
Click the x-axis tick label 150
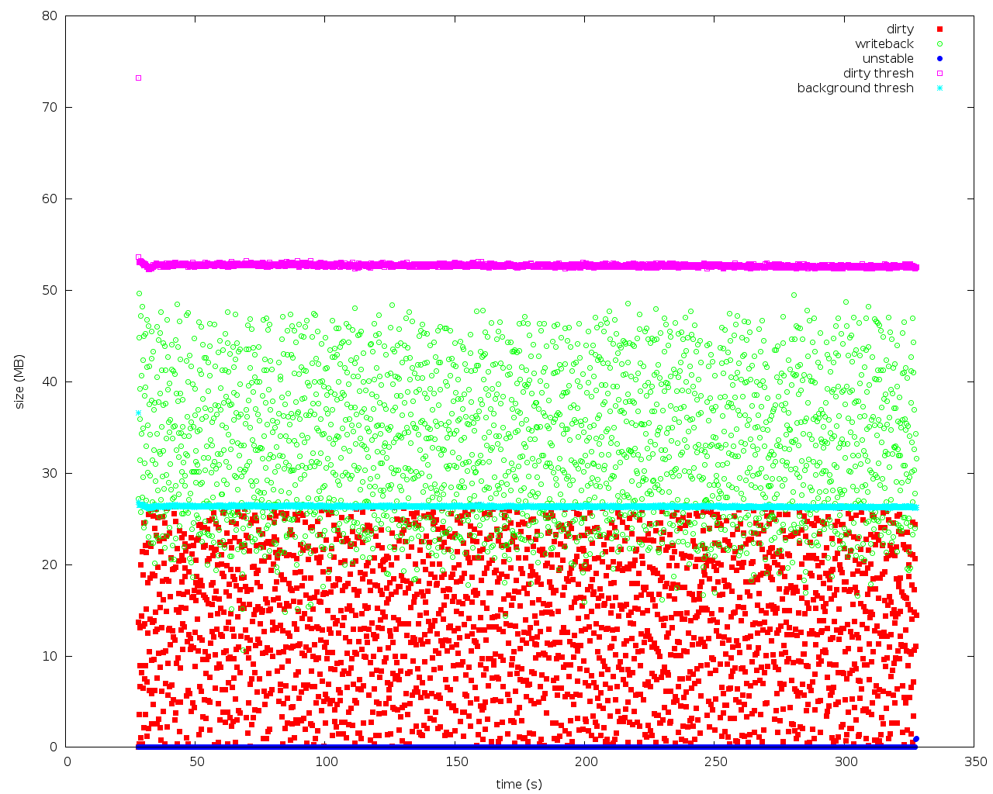[x=456, y=762]
